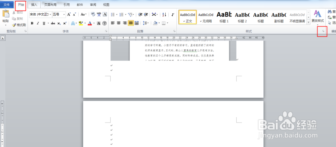This screenshot has width=336, height=147.
Task: Click the borders grid icon
Action: click(x=164, y=23)
